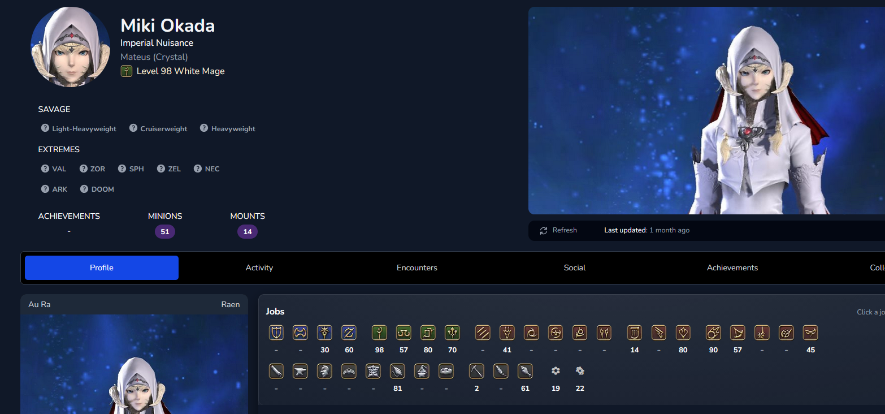Open the Dragoon job at level 41
Screen dimensions: 885x414
point(507,333)
